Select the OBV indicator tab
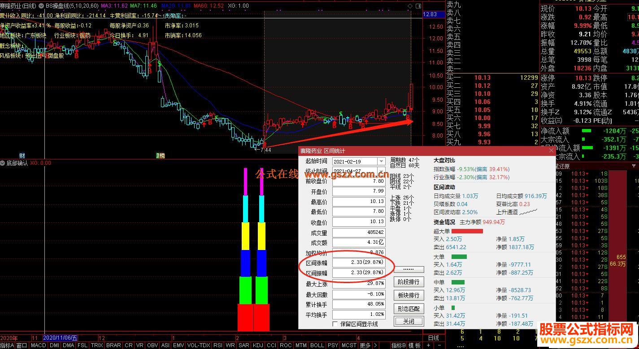Image resolution: width=639 pixels, height=349 pixels. pos(152,345)
